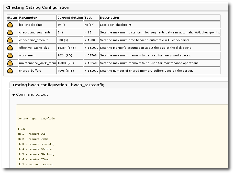Click the Test column header
The image size is (234, 174).
(91, 18)
